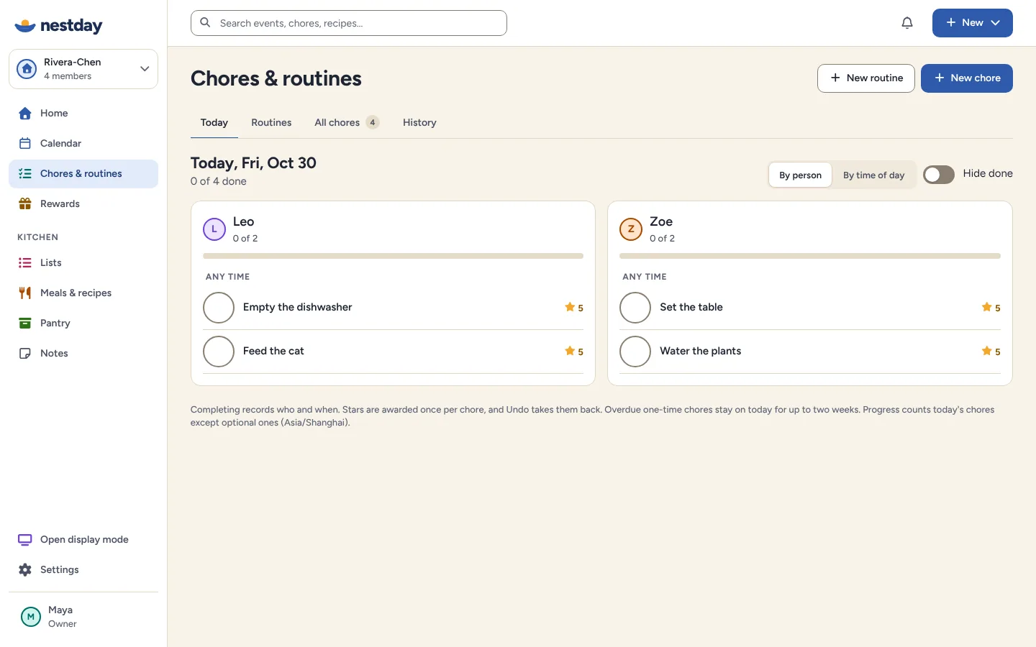Select By time of day view
Viewport: 1036px width, 647px height.
873,175
